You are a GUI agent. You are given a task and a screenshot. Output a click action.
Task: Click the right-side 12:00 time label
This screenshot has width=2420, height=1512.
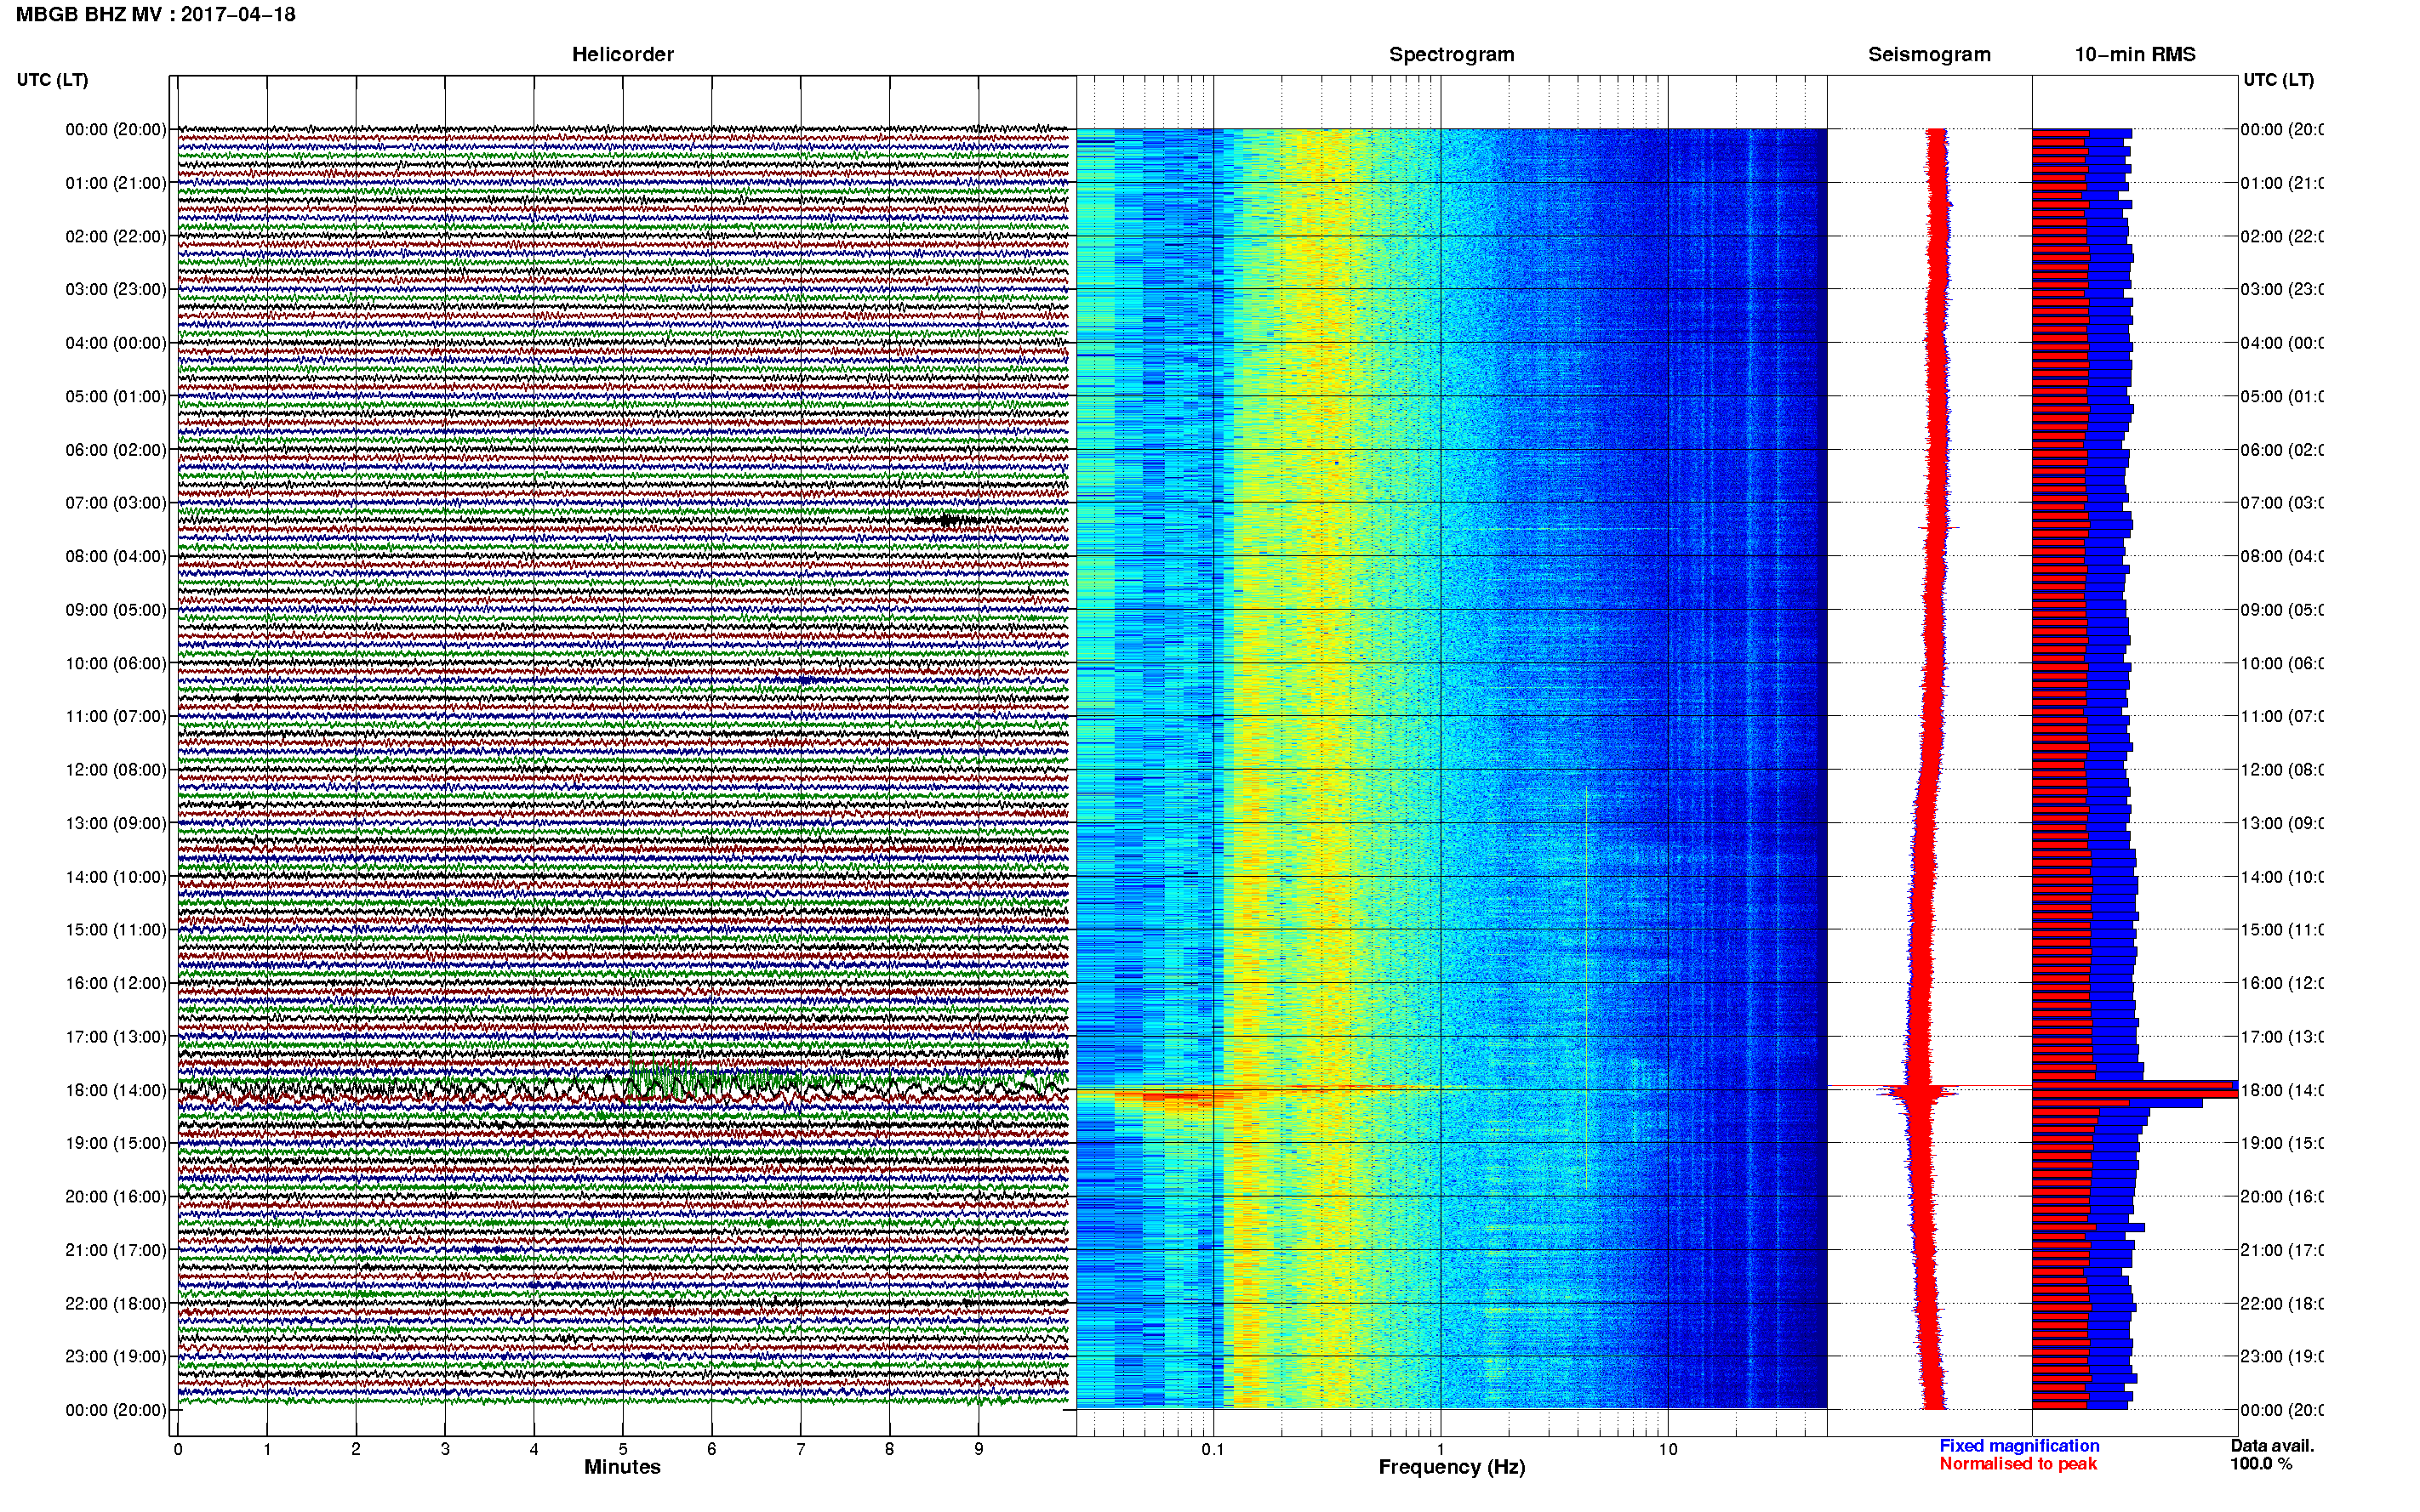click(x=2282, y=770)
